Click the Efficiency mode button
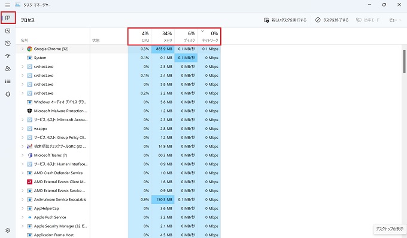The height and width of the screenshot is (238, 407). pos(367,20)
